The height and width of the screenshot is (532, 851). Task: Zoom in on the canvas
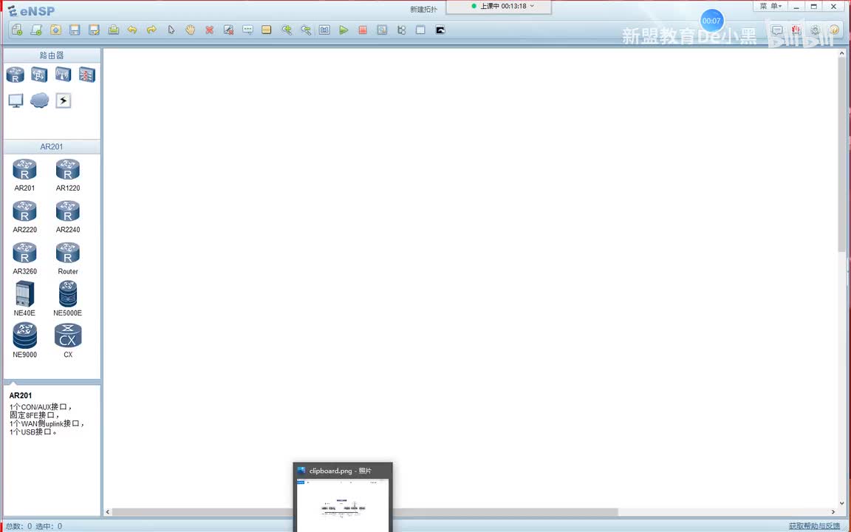(286, 30)
